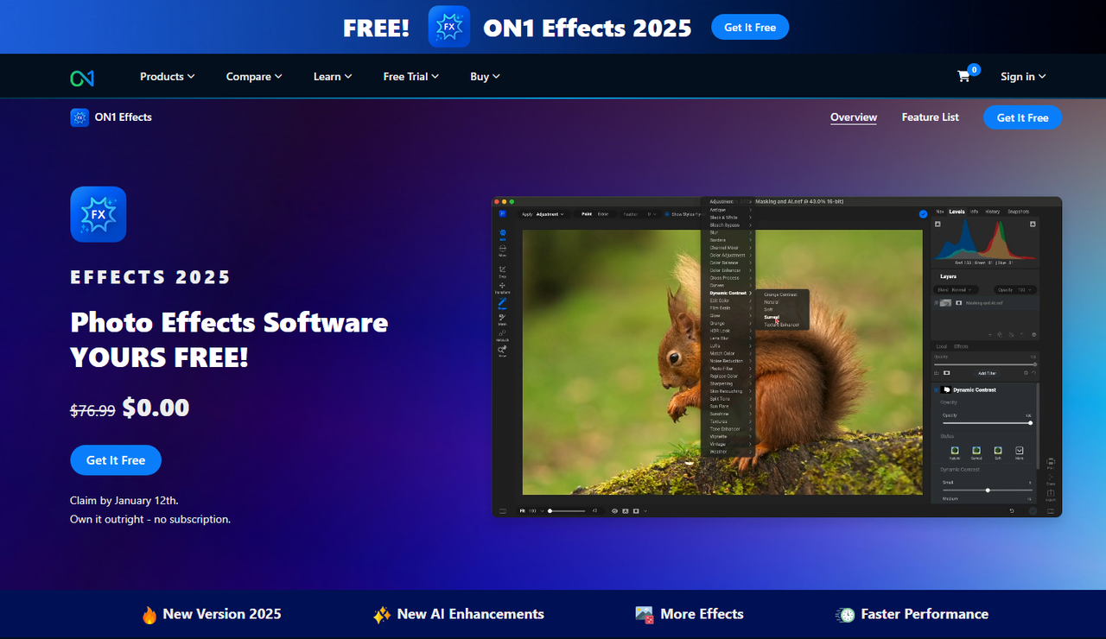Select the Retouch tool in the app preview

coord(502,335)
